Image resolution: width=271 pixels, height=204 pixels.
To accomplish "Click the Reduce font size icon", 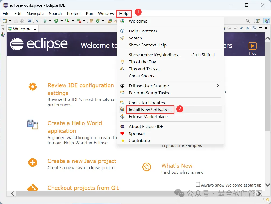I will 241,28.
